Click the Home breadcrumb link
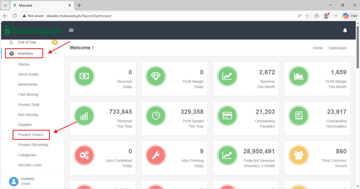360x189 pixels. pyautogui.click(x=317, y=48)
